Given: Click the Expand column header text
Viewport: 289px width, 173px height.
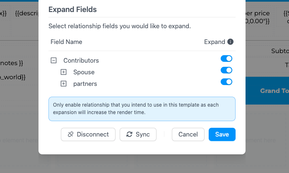Looking at the screenshot, I should 214,42.
